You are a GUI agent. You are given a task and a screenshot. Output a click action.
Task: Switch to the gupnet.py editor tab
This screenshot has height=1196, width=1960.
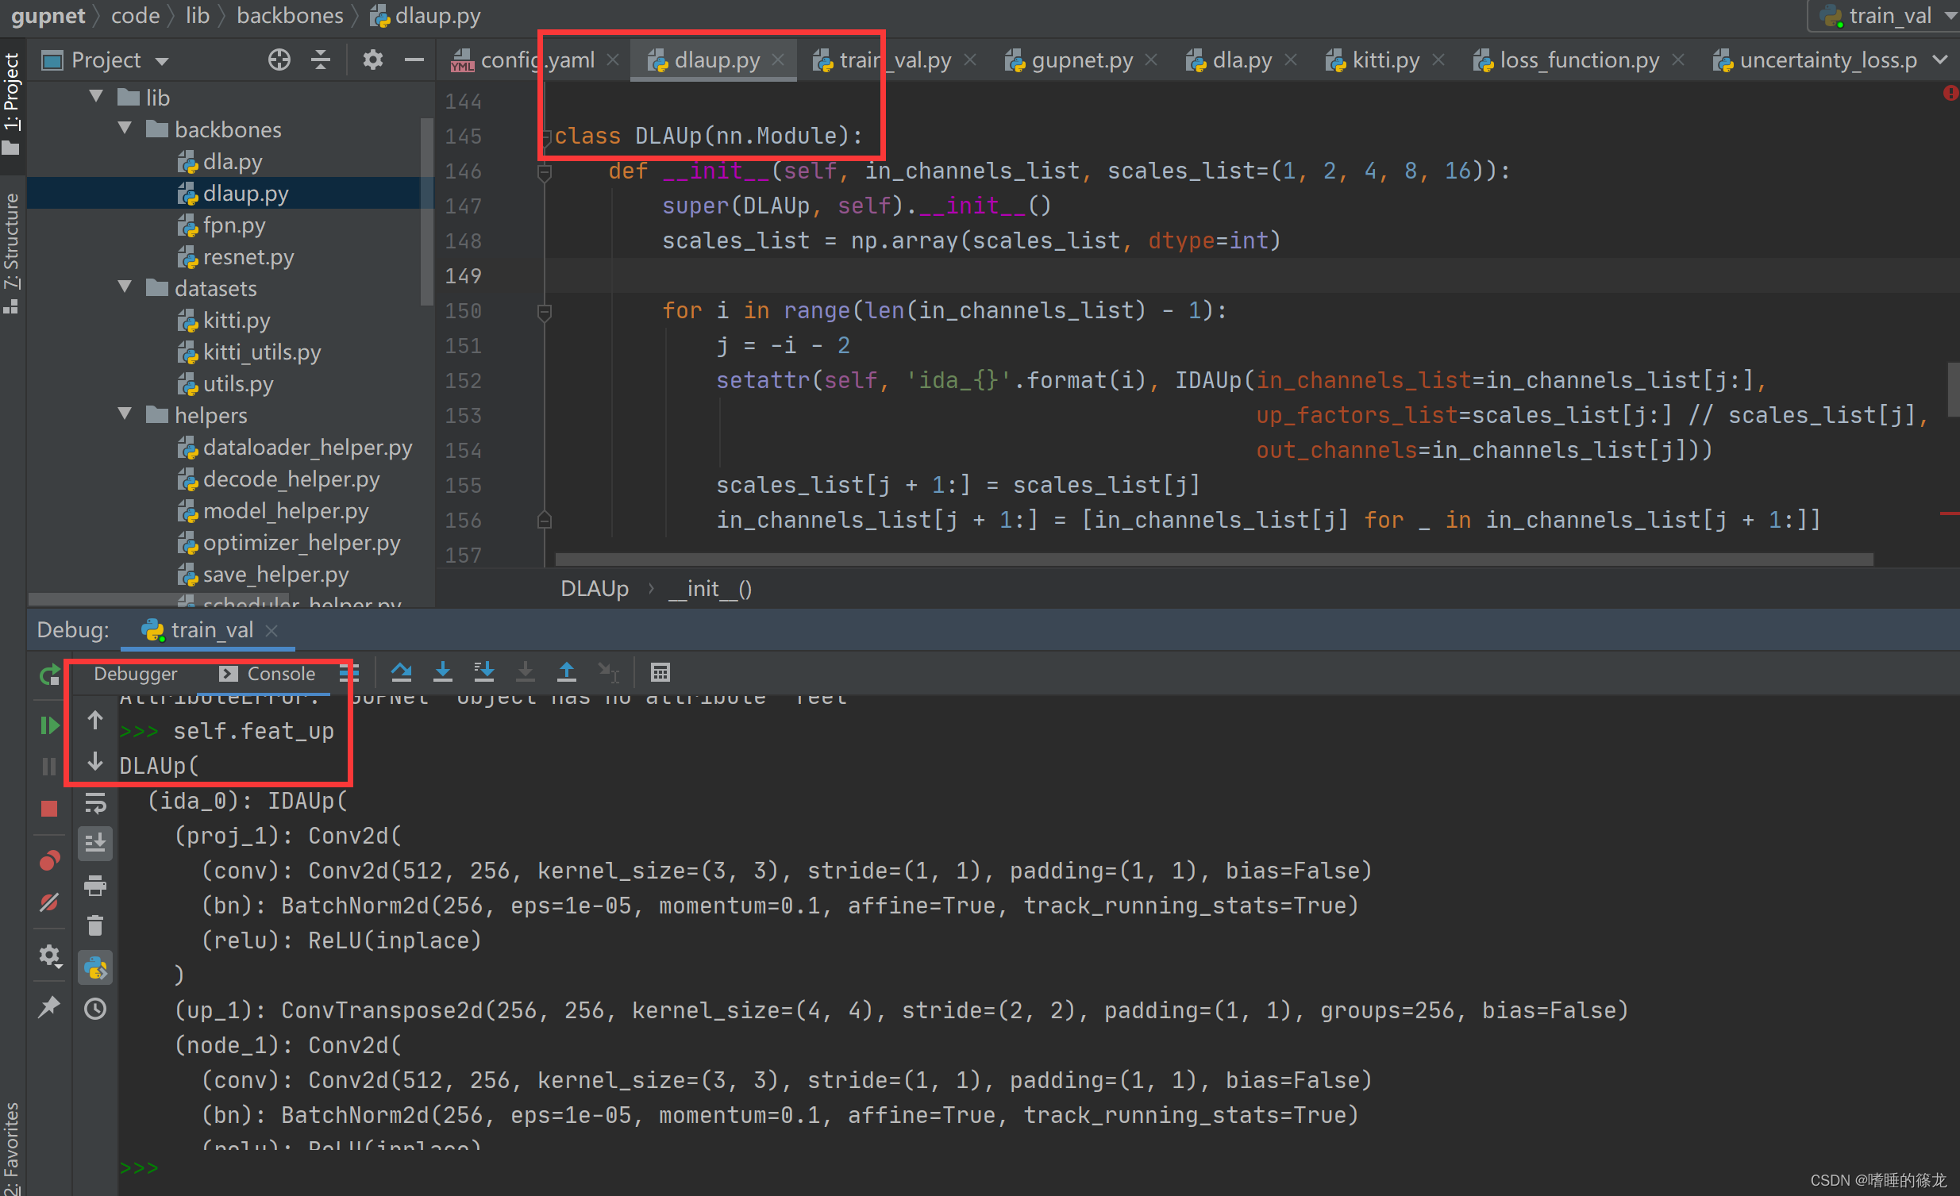(x=1081, y=60)
